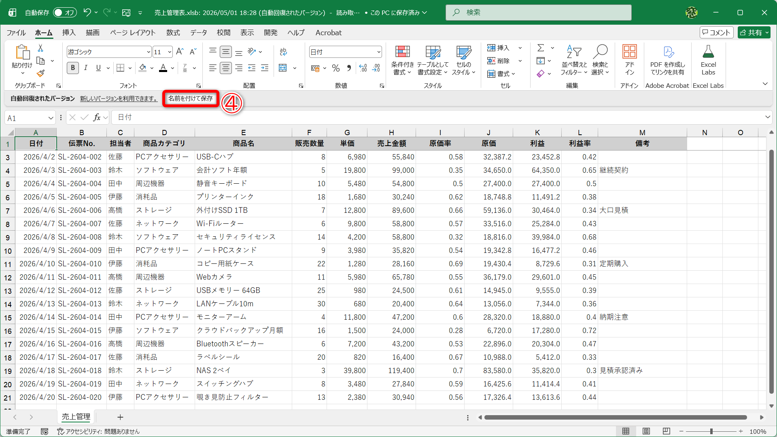Image resolution: width=777 pixels, height=437 pixels.
Task: Increase decimal places icon
Action: click(x=363, y=68)
